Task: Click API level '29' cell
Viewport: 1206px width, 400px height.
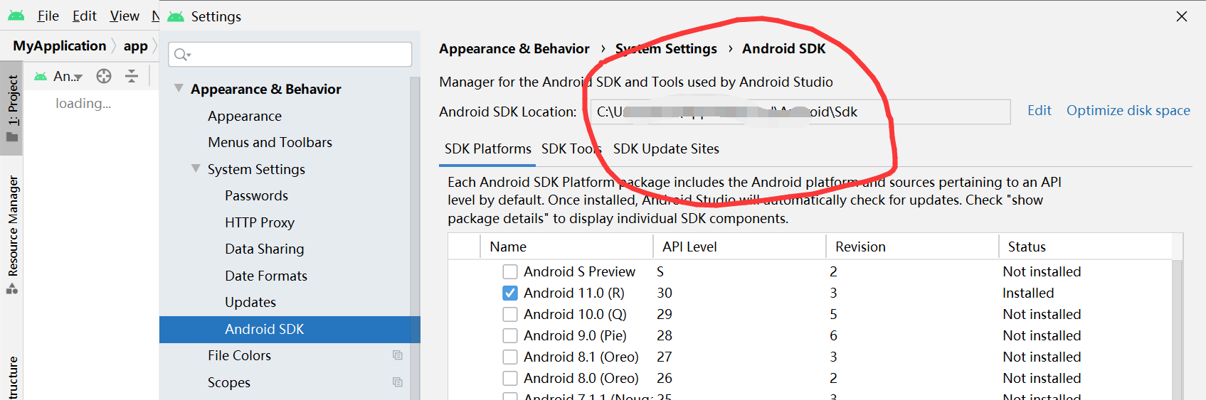Action: [x=665, y=314]
